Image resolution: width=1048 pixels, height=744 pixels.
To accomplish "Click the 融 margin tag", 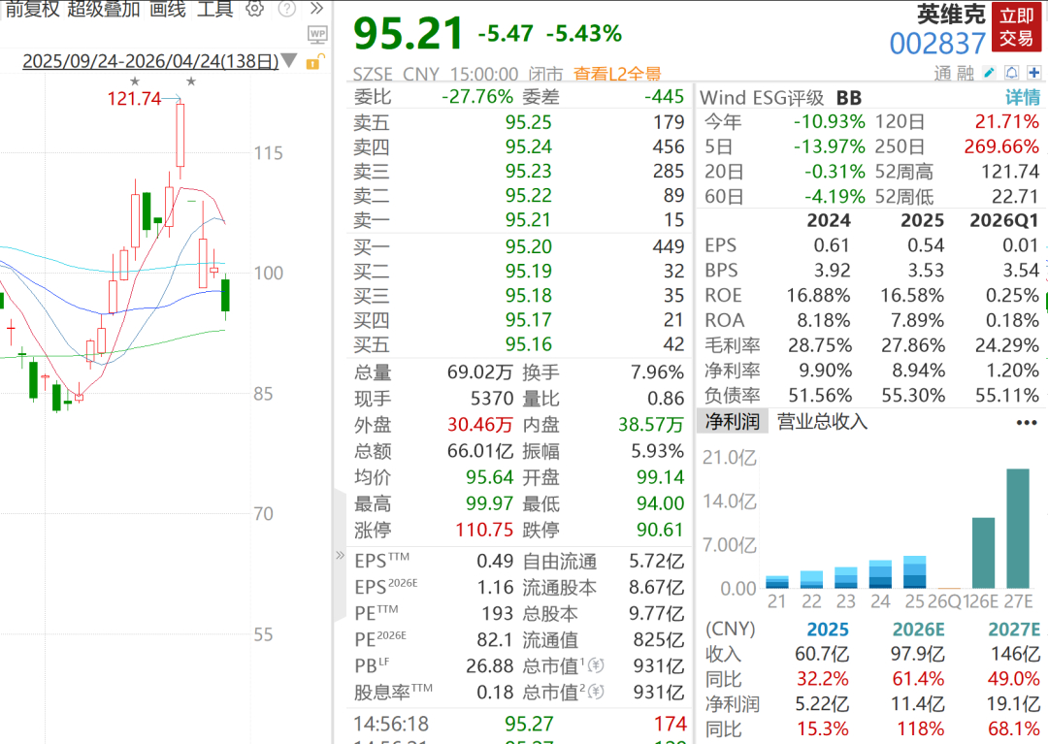I will click(x=965, y=73).
